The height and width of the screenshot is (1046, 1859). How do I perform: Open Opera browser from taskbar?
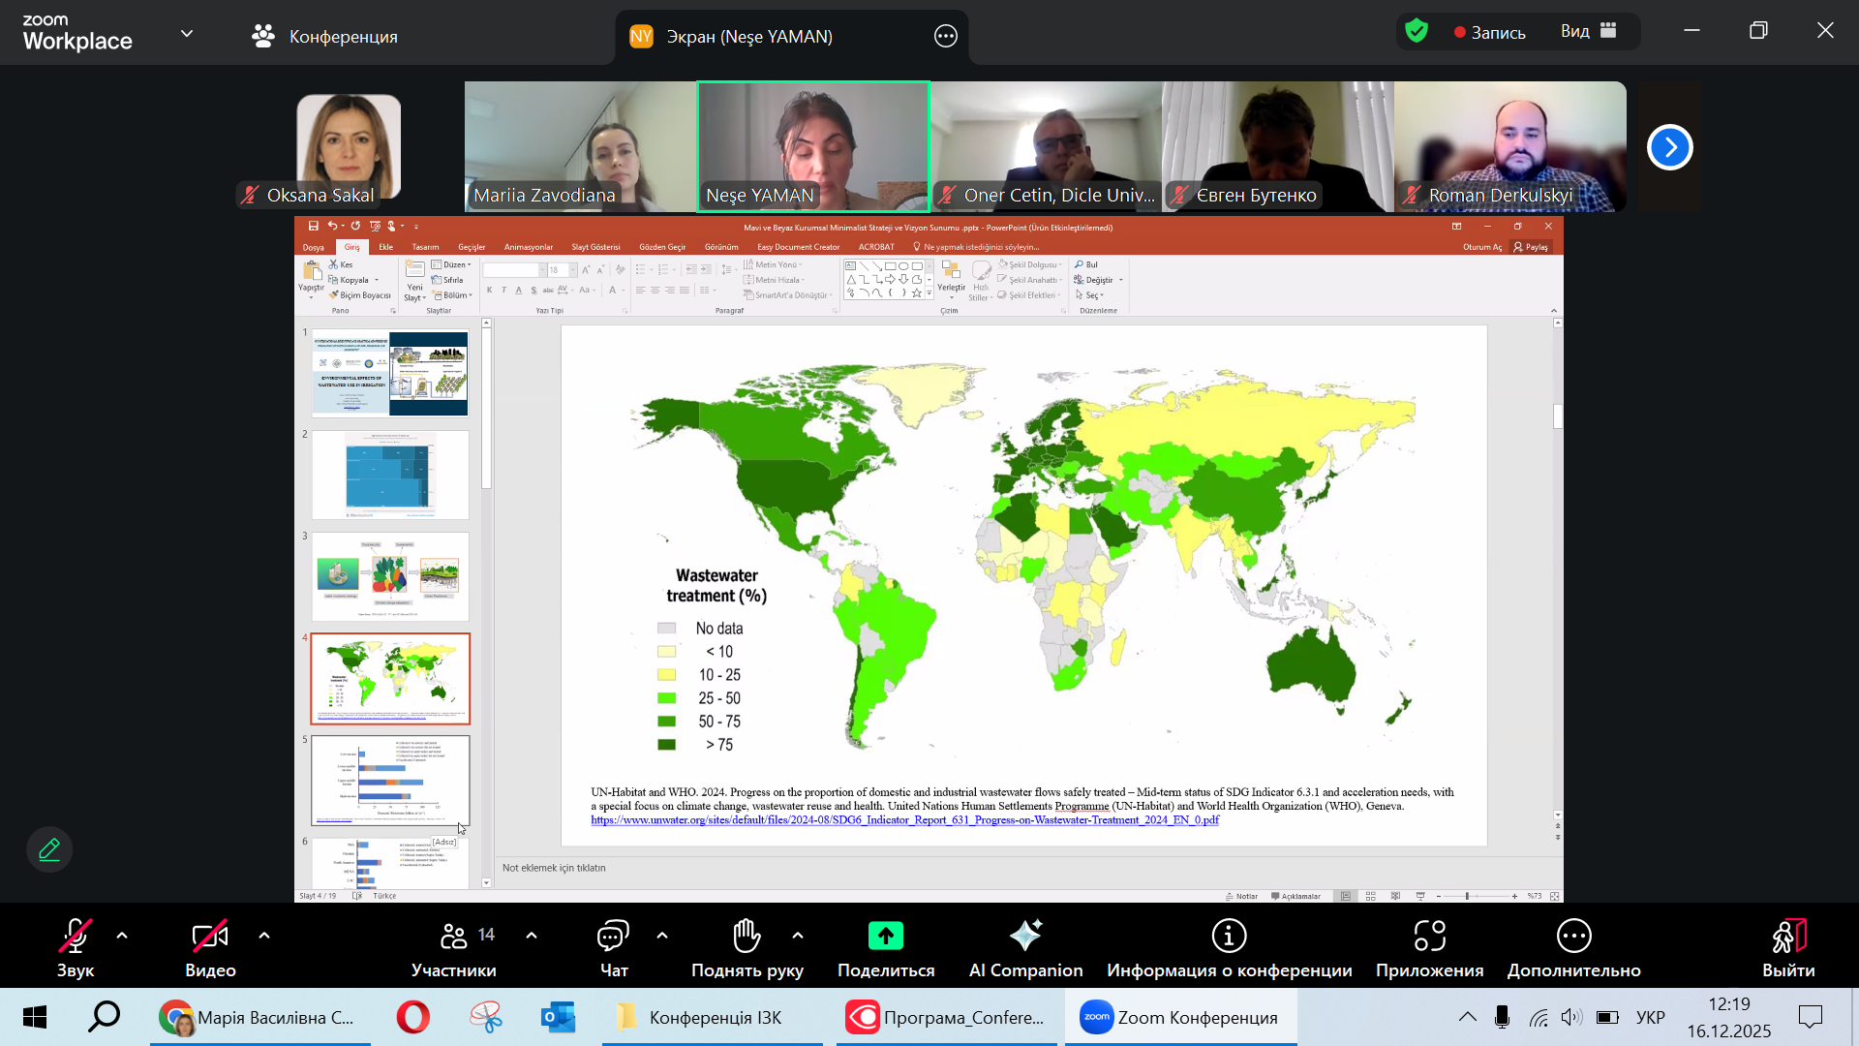413,1017
